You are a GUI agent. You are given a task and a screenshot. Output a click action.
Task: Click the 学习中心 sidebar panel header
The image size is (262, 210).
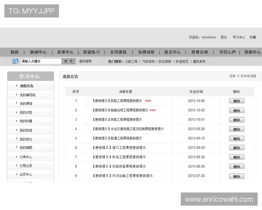pyautogui.click(x=31, y=77)
